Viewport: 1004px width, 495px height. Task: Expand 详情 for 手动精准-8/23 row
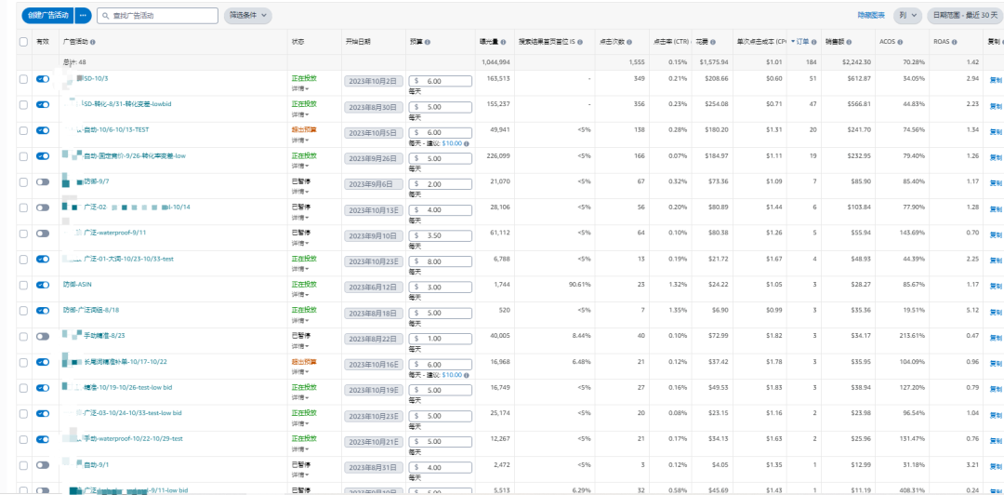pos(300,345)
